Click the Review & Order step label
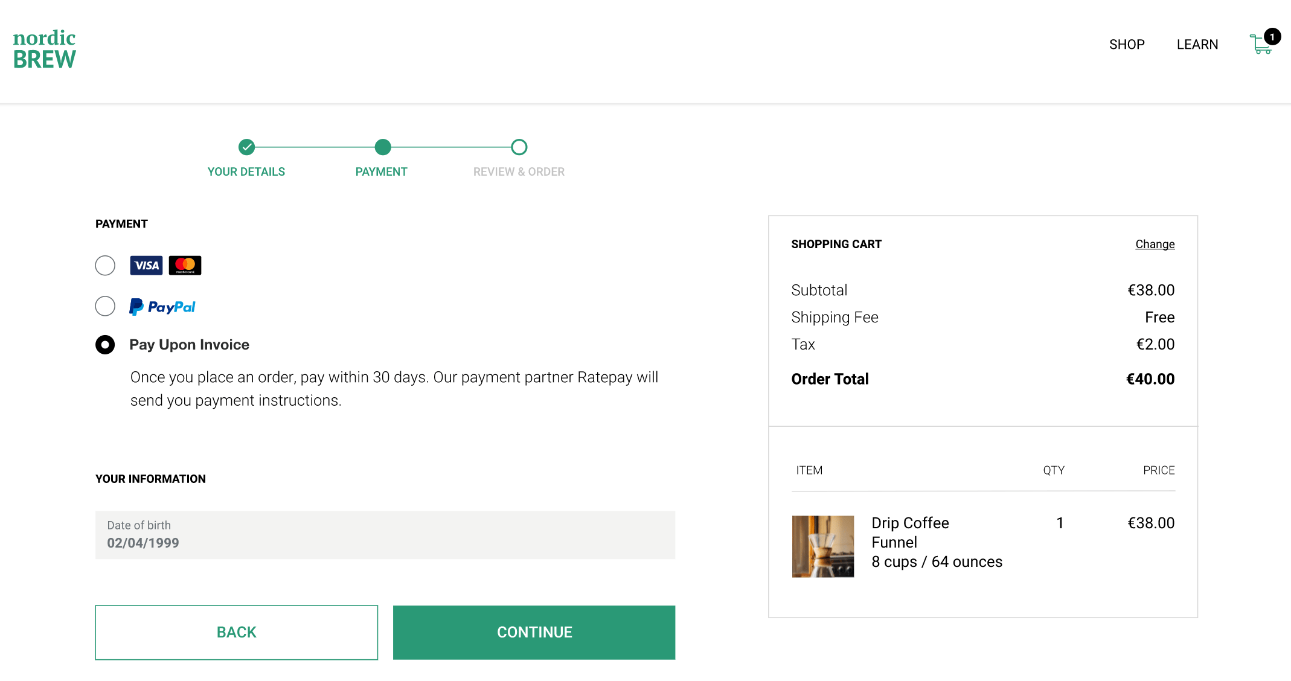1291x681 pixels. point(519,172)
